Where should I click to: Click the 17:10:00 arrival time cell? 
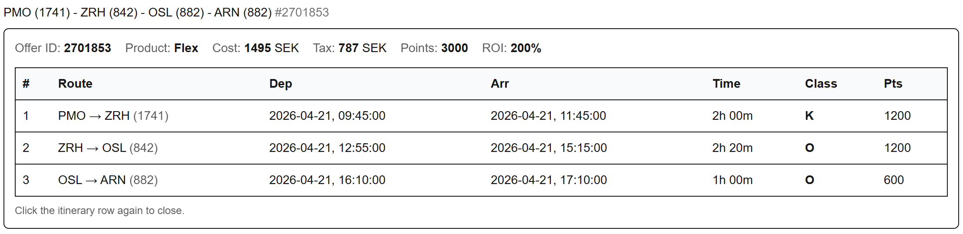(549, 180)
